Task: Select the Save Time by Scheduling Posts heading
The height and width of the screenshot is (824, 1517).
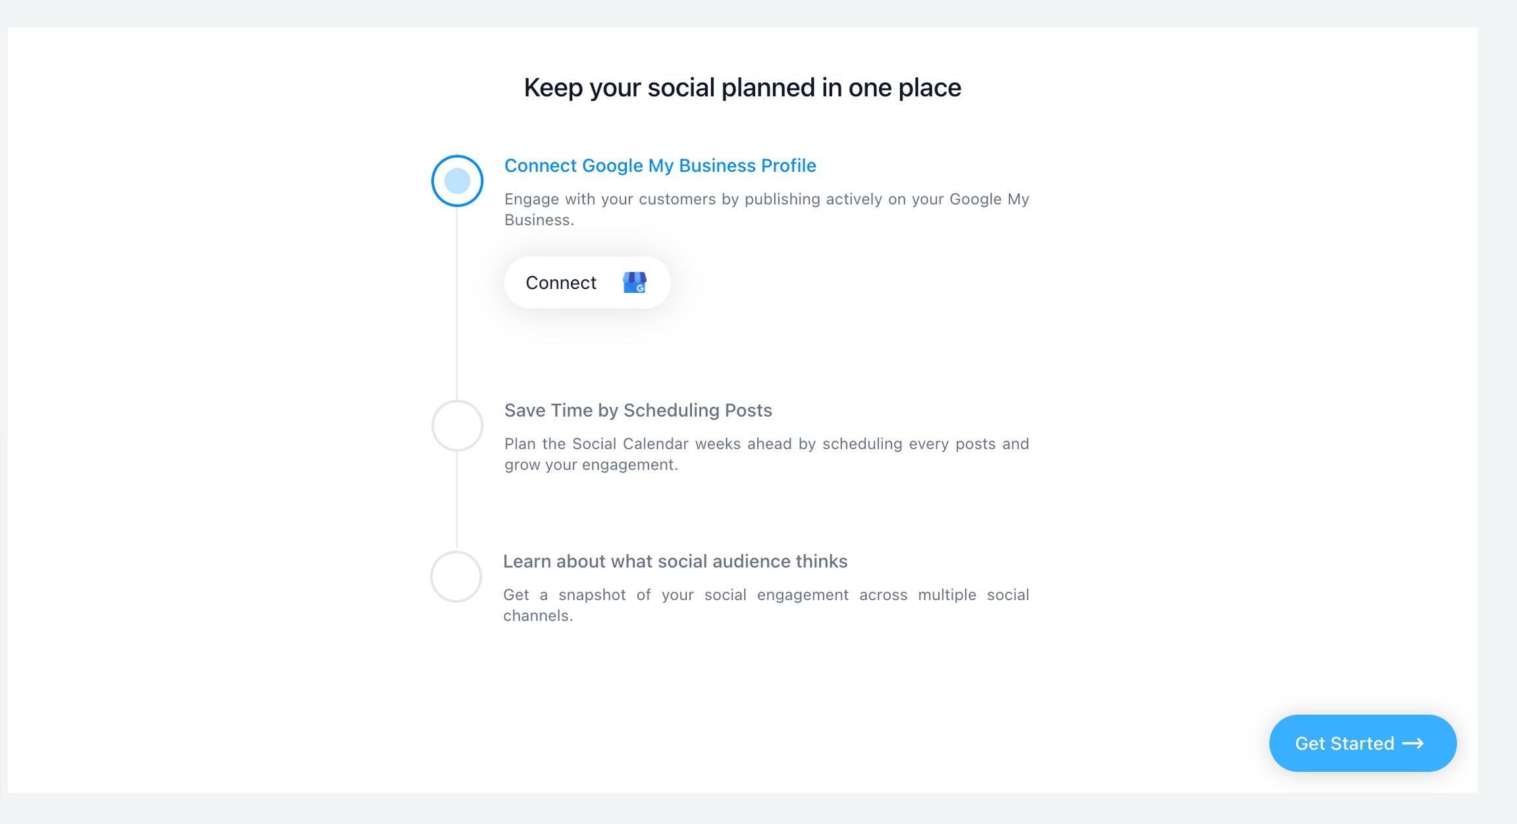Action: 637,410
